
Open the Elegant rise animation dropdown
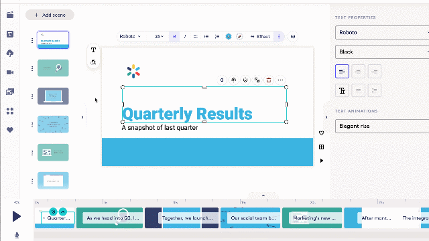point(382,126)
